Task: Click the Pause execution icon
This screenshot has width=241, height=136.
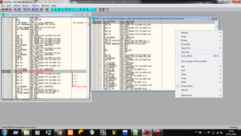Action: pyautogui.click(x=19, y=9)
